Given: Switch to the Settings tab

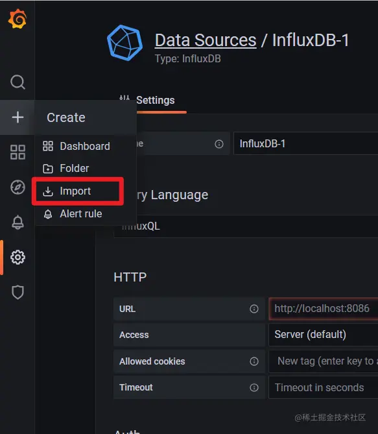Looking at the screenshot, I should 155,100.
